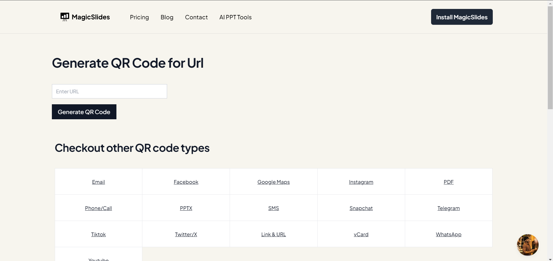The image size is (553, 261).
Task: Select the Telegram QR code link
Action: (449, 208)
